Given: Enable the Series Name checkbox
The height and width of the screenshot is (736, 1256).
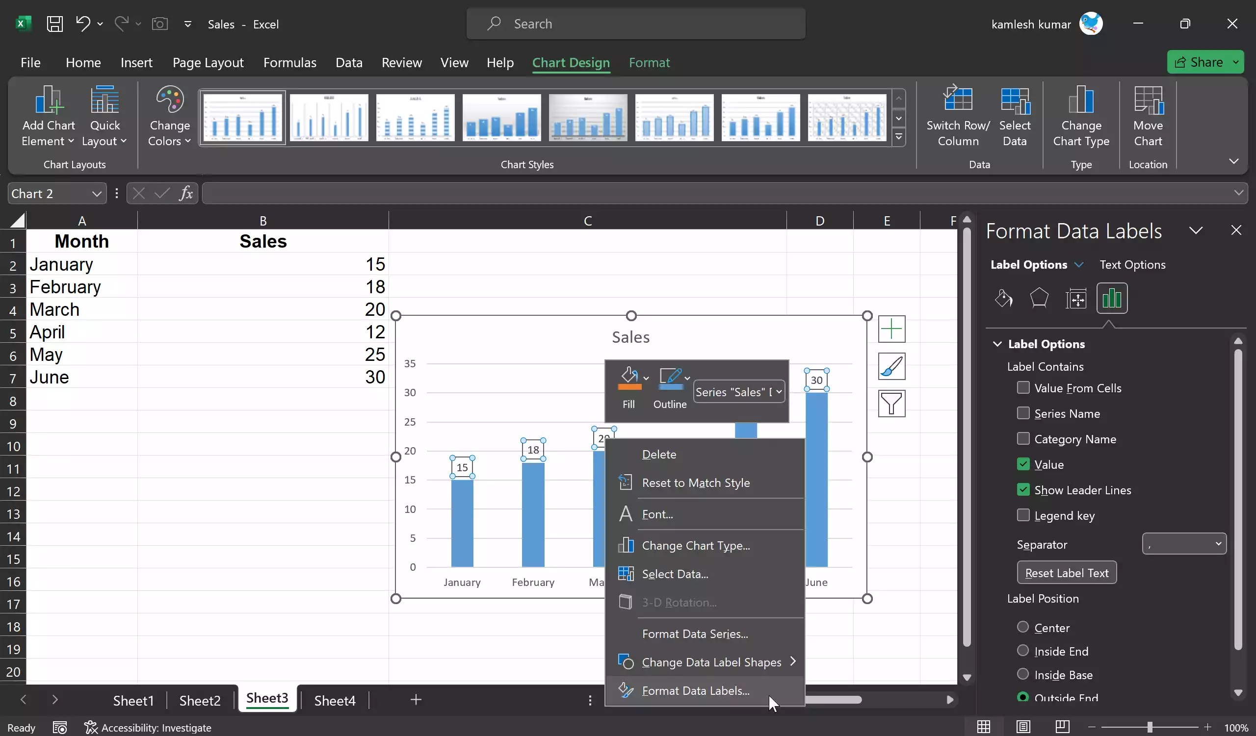Looking at the screenshot, I should coord(1023,413).
